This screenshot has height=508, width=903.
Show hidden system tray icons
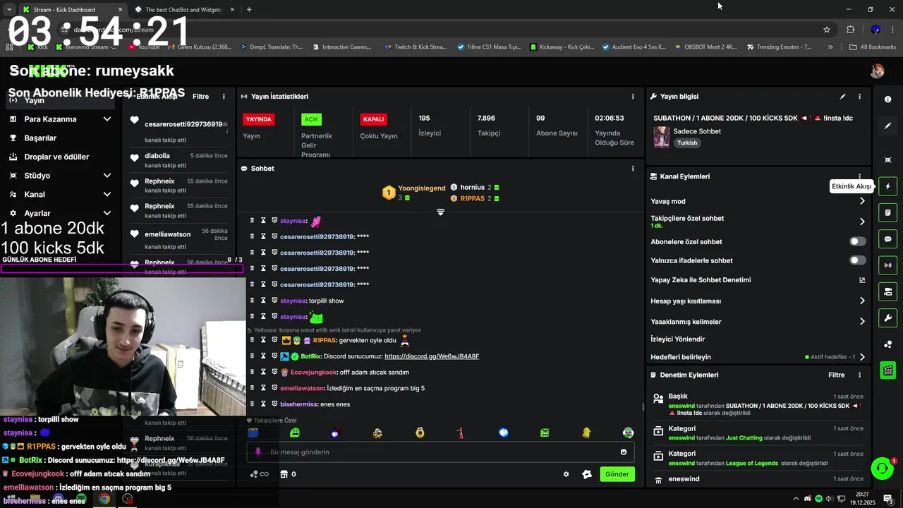click(796, 499)
